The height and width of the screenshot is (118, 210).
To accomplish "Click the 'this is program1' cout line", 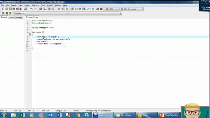I will pos(50,44).
